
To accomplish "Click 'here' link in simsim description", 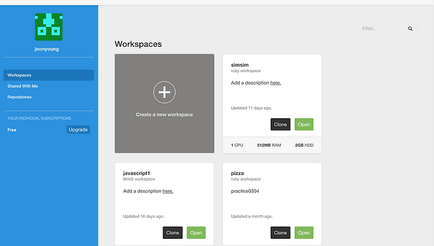I will pos(275,83).
